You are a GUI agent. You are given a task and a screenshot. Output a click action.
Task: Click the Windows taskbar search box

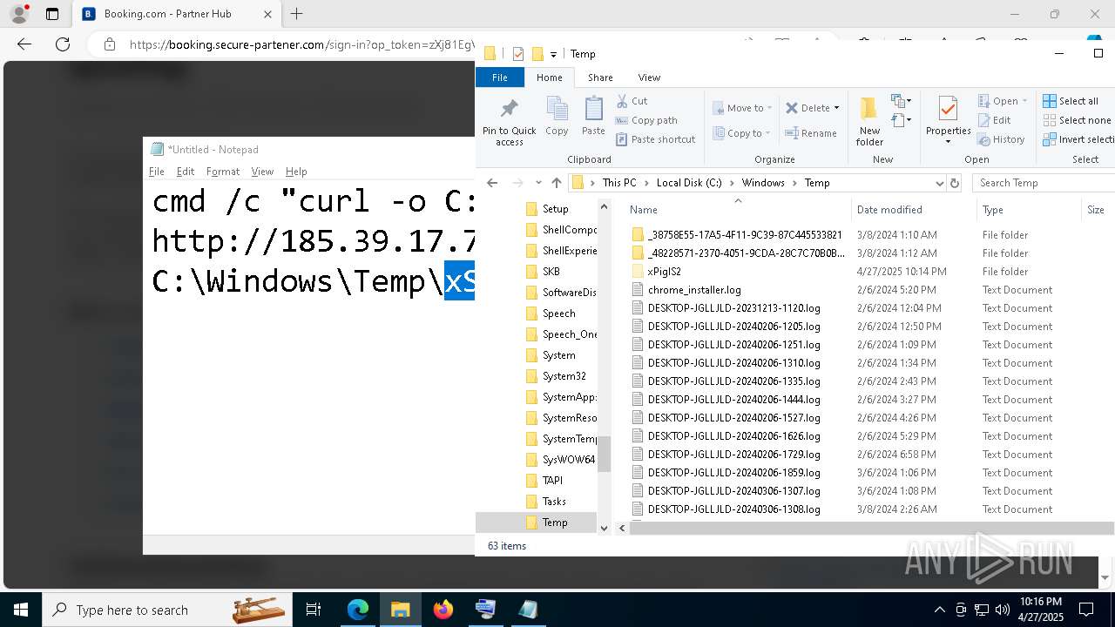click(166, 610)
